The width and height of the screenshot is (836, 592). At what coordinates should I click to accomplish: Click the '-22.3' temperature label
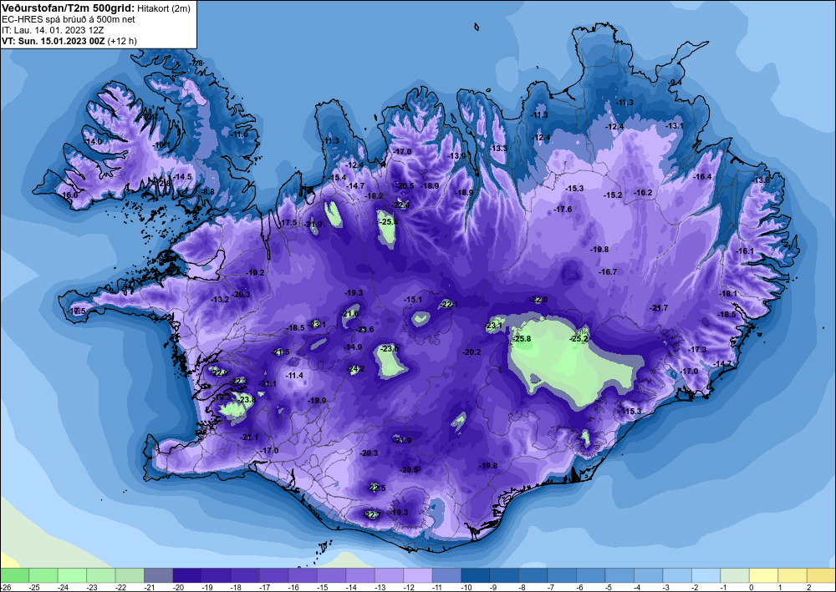pos(239,382)
